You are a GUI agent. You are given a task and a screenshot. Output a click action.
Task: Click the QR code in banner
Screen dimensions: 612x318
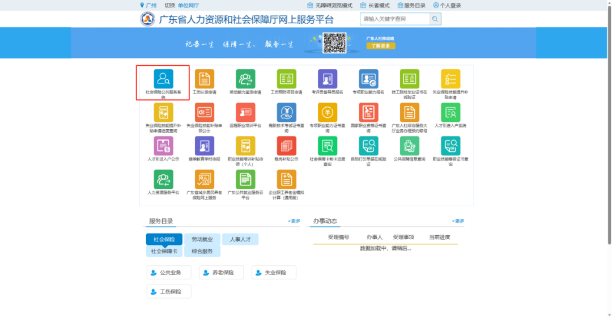click(x=334, y=43)
